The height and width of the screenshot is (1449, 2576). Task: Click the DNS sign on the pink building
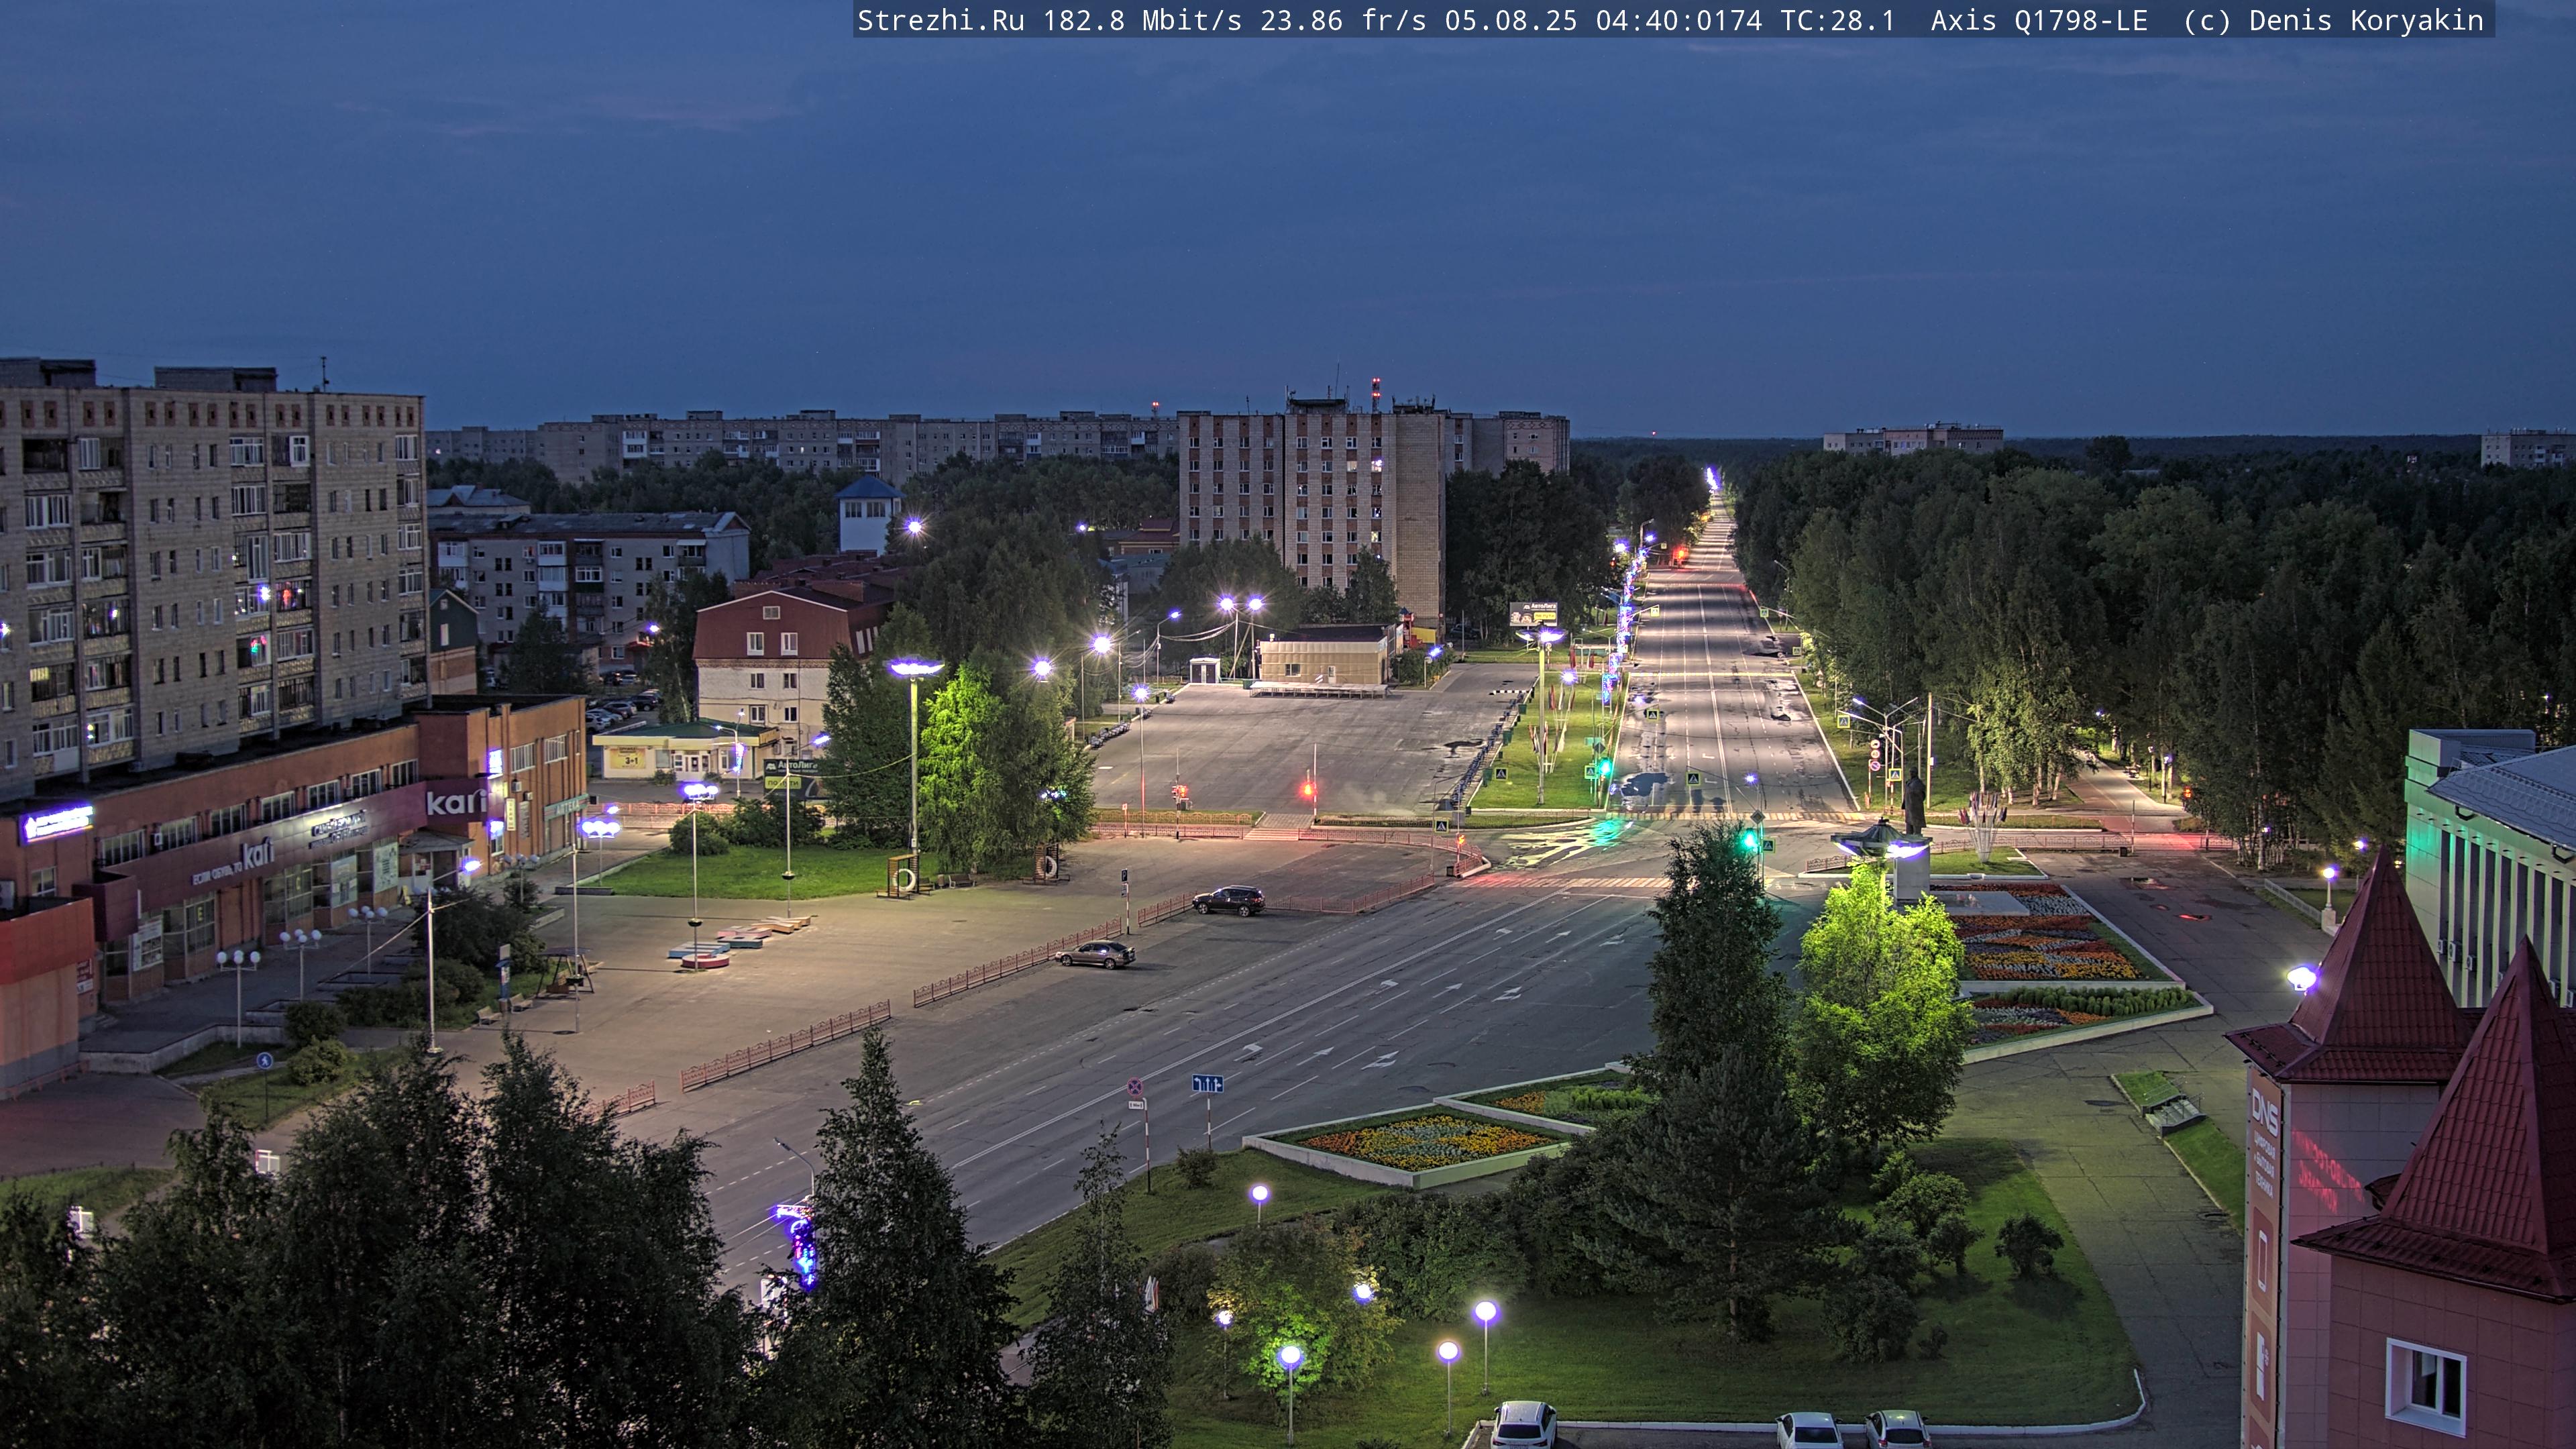point(2264,1114)
